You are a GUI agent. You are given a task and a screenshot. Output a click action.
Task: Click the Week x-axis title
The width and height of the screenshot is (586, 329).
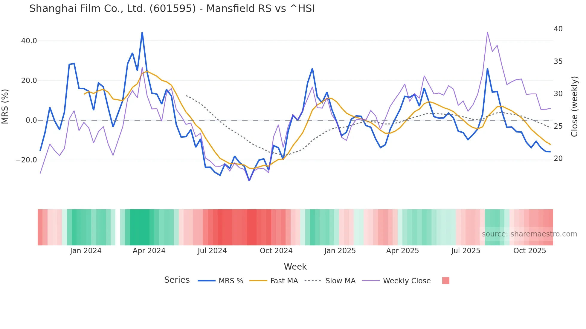[295, 267]
